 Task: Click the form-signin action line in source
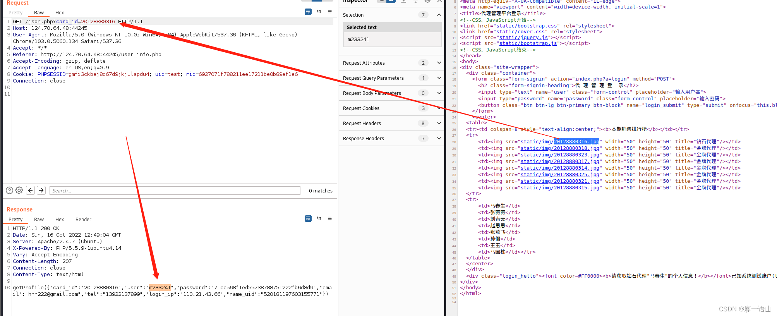(573, 79)
